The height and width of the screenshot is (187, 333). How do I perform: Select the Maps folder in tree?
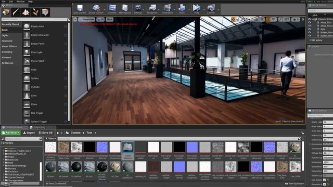click(11, 157)
